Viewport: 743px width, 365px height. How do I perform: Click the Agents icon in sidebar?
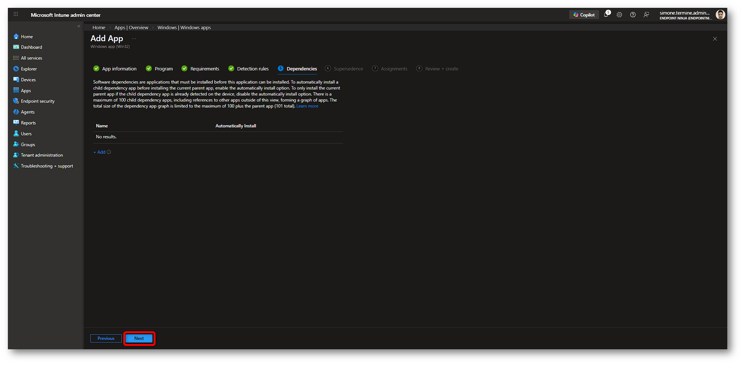pos(16,112)
